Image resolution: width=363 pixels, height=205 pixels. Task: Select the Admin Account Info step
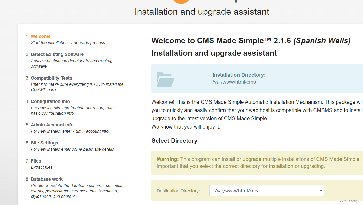click(52, 125)
